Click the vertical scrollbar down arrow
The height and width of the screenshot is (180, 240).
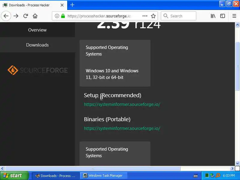click(x=237, y=163)
